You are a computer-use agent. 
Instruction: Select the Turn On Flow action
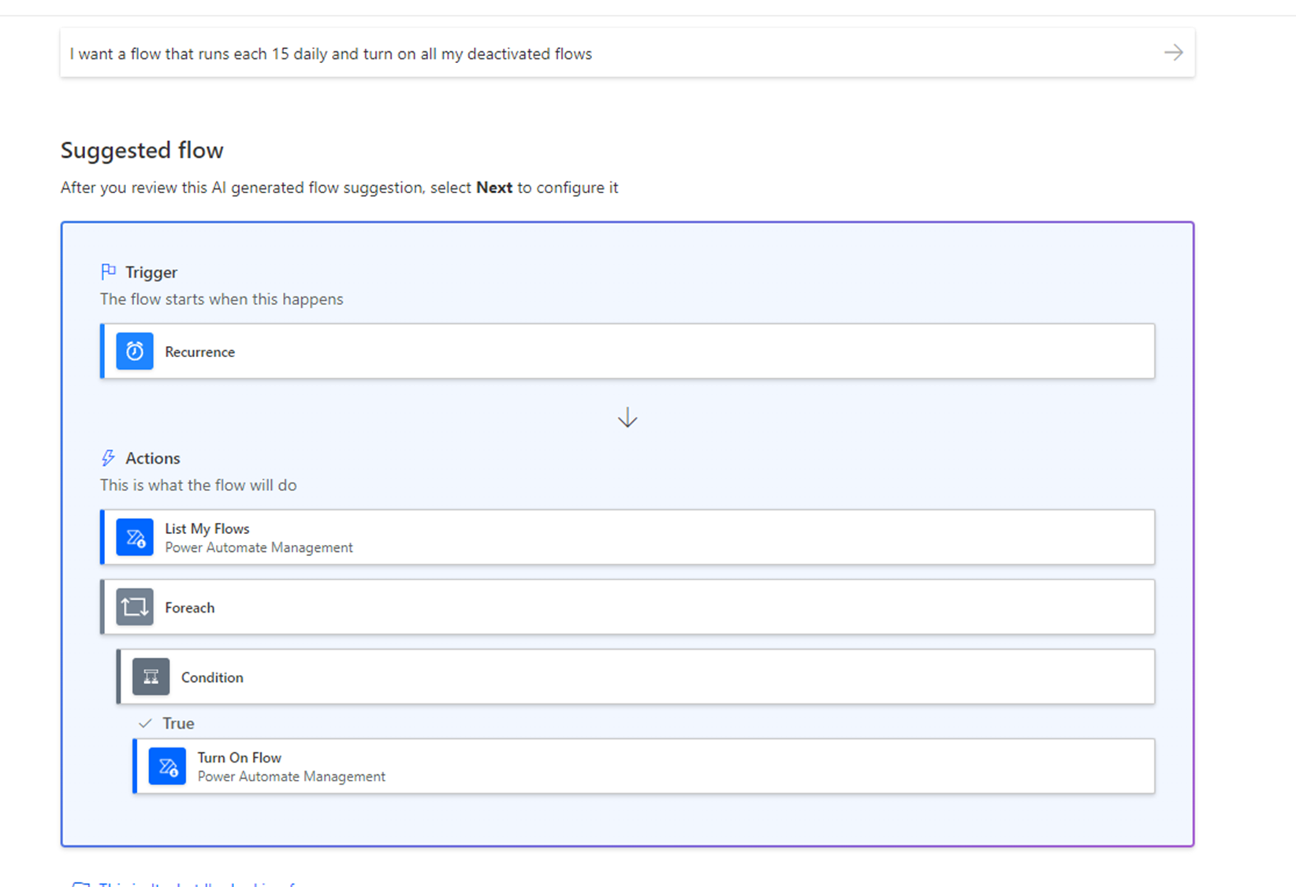point(644,766)
